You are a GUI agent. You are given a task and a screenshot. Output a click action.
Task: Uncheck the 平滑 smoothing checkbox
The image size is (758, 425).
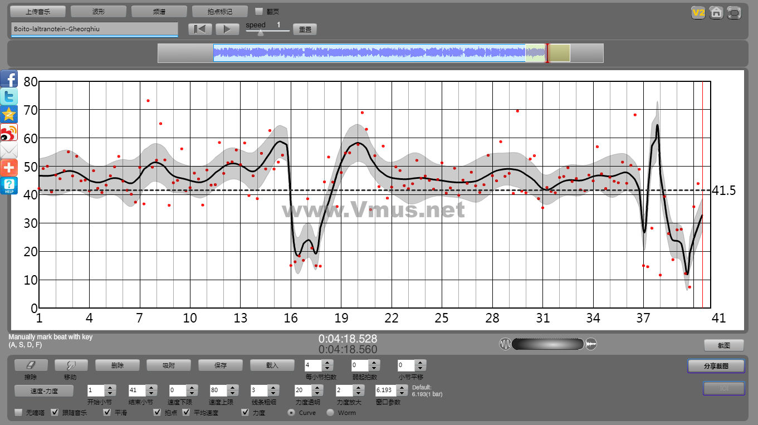click(107, 413)
